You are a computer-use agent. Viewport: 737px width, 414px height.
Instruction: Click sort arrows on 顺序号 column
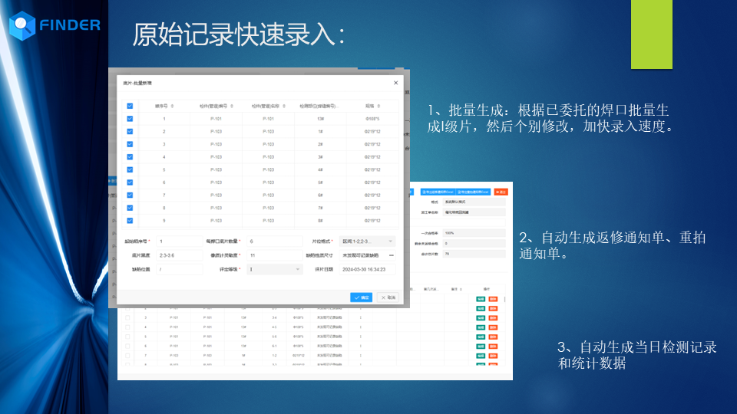click(173, 106)
